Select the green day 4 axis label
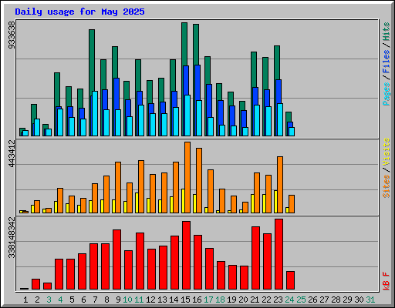 tap(60, 300)
